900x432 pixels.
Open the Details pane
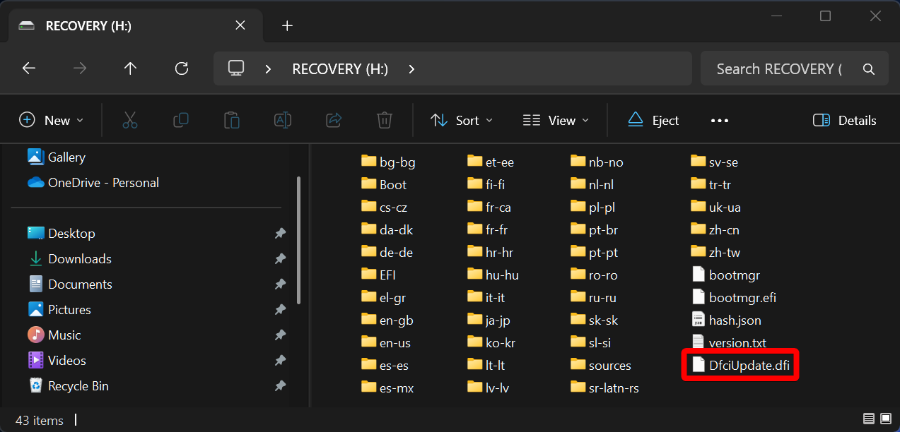click(x=843, y=120)
